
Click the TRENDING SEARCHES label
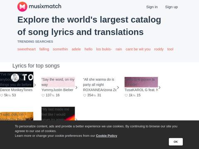pyautogui.click(x=35, y=41)
